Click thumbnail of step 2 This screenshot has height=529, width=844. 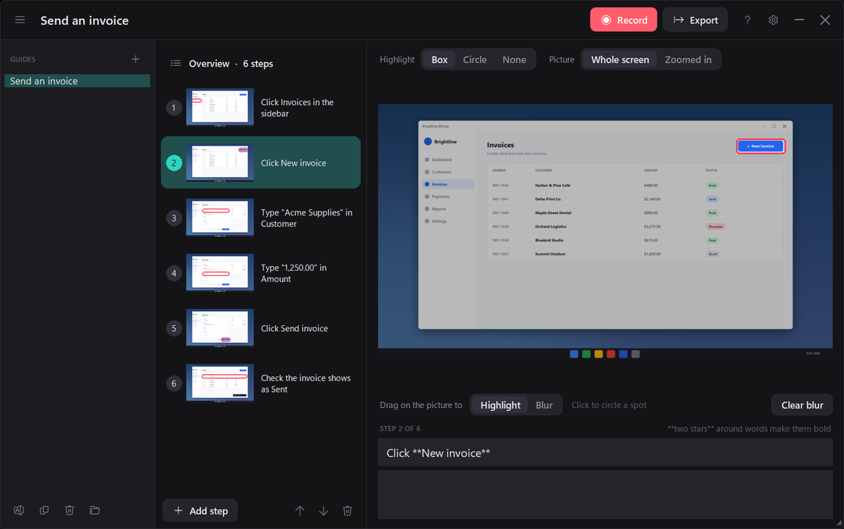[x=219, y=163]
